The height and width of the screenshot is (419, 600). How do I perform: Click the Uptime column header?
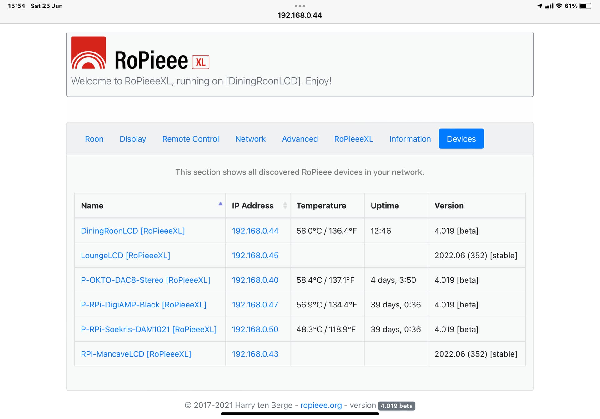[x=396, y=206]
